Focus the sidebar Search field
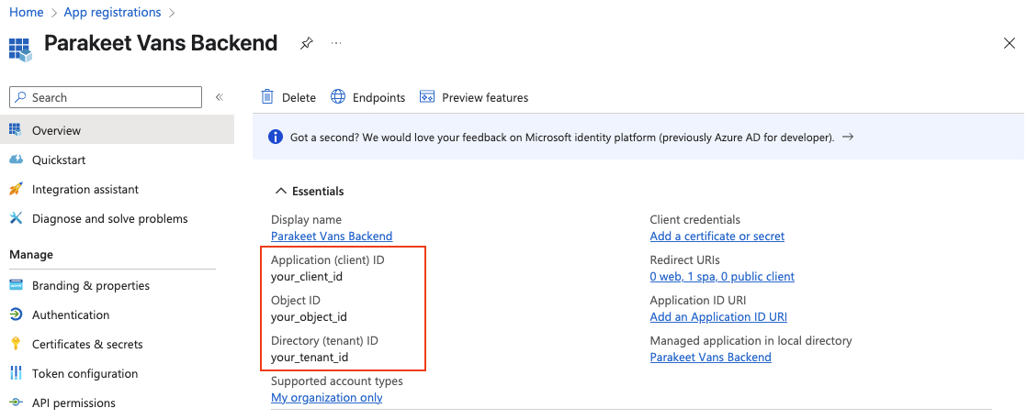The width and height of the screenshot is (1027, 419). (106, 97)
